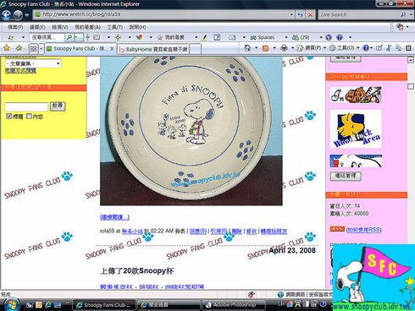Viewport: 415px width, 311px height.
Task: Click the Home icon in command bar
Action: coord(247,48)
